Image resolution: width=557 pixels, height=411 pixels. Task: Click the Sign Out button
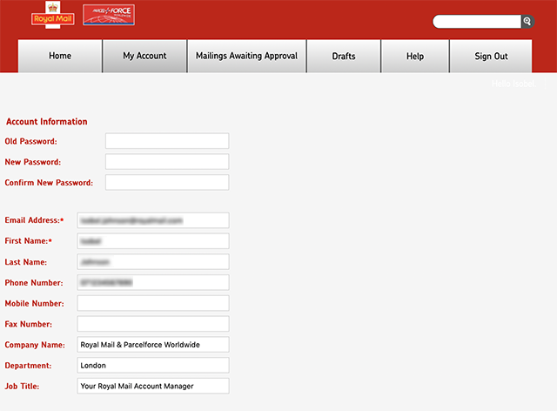(x=491, y=56)
